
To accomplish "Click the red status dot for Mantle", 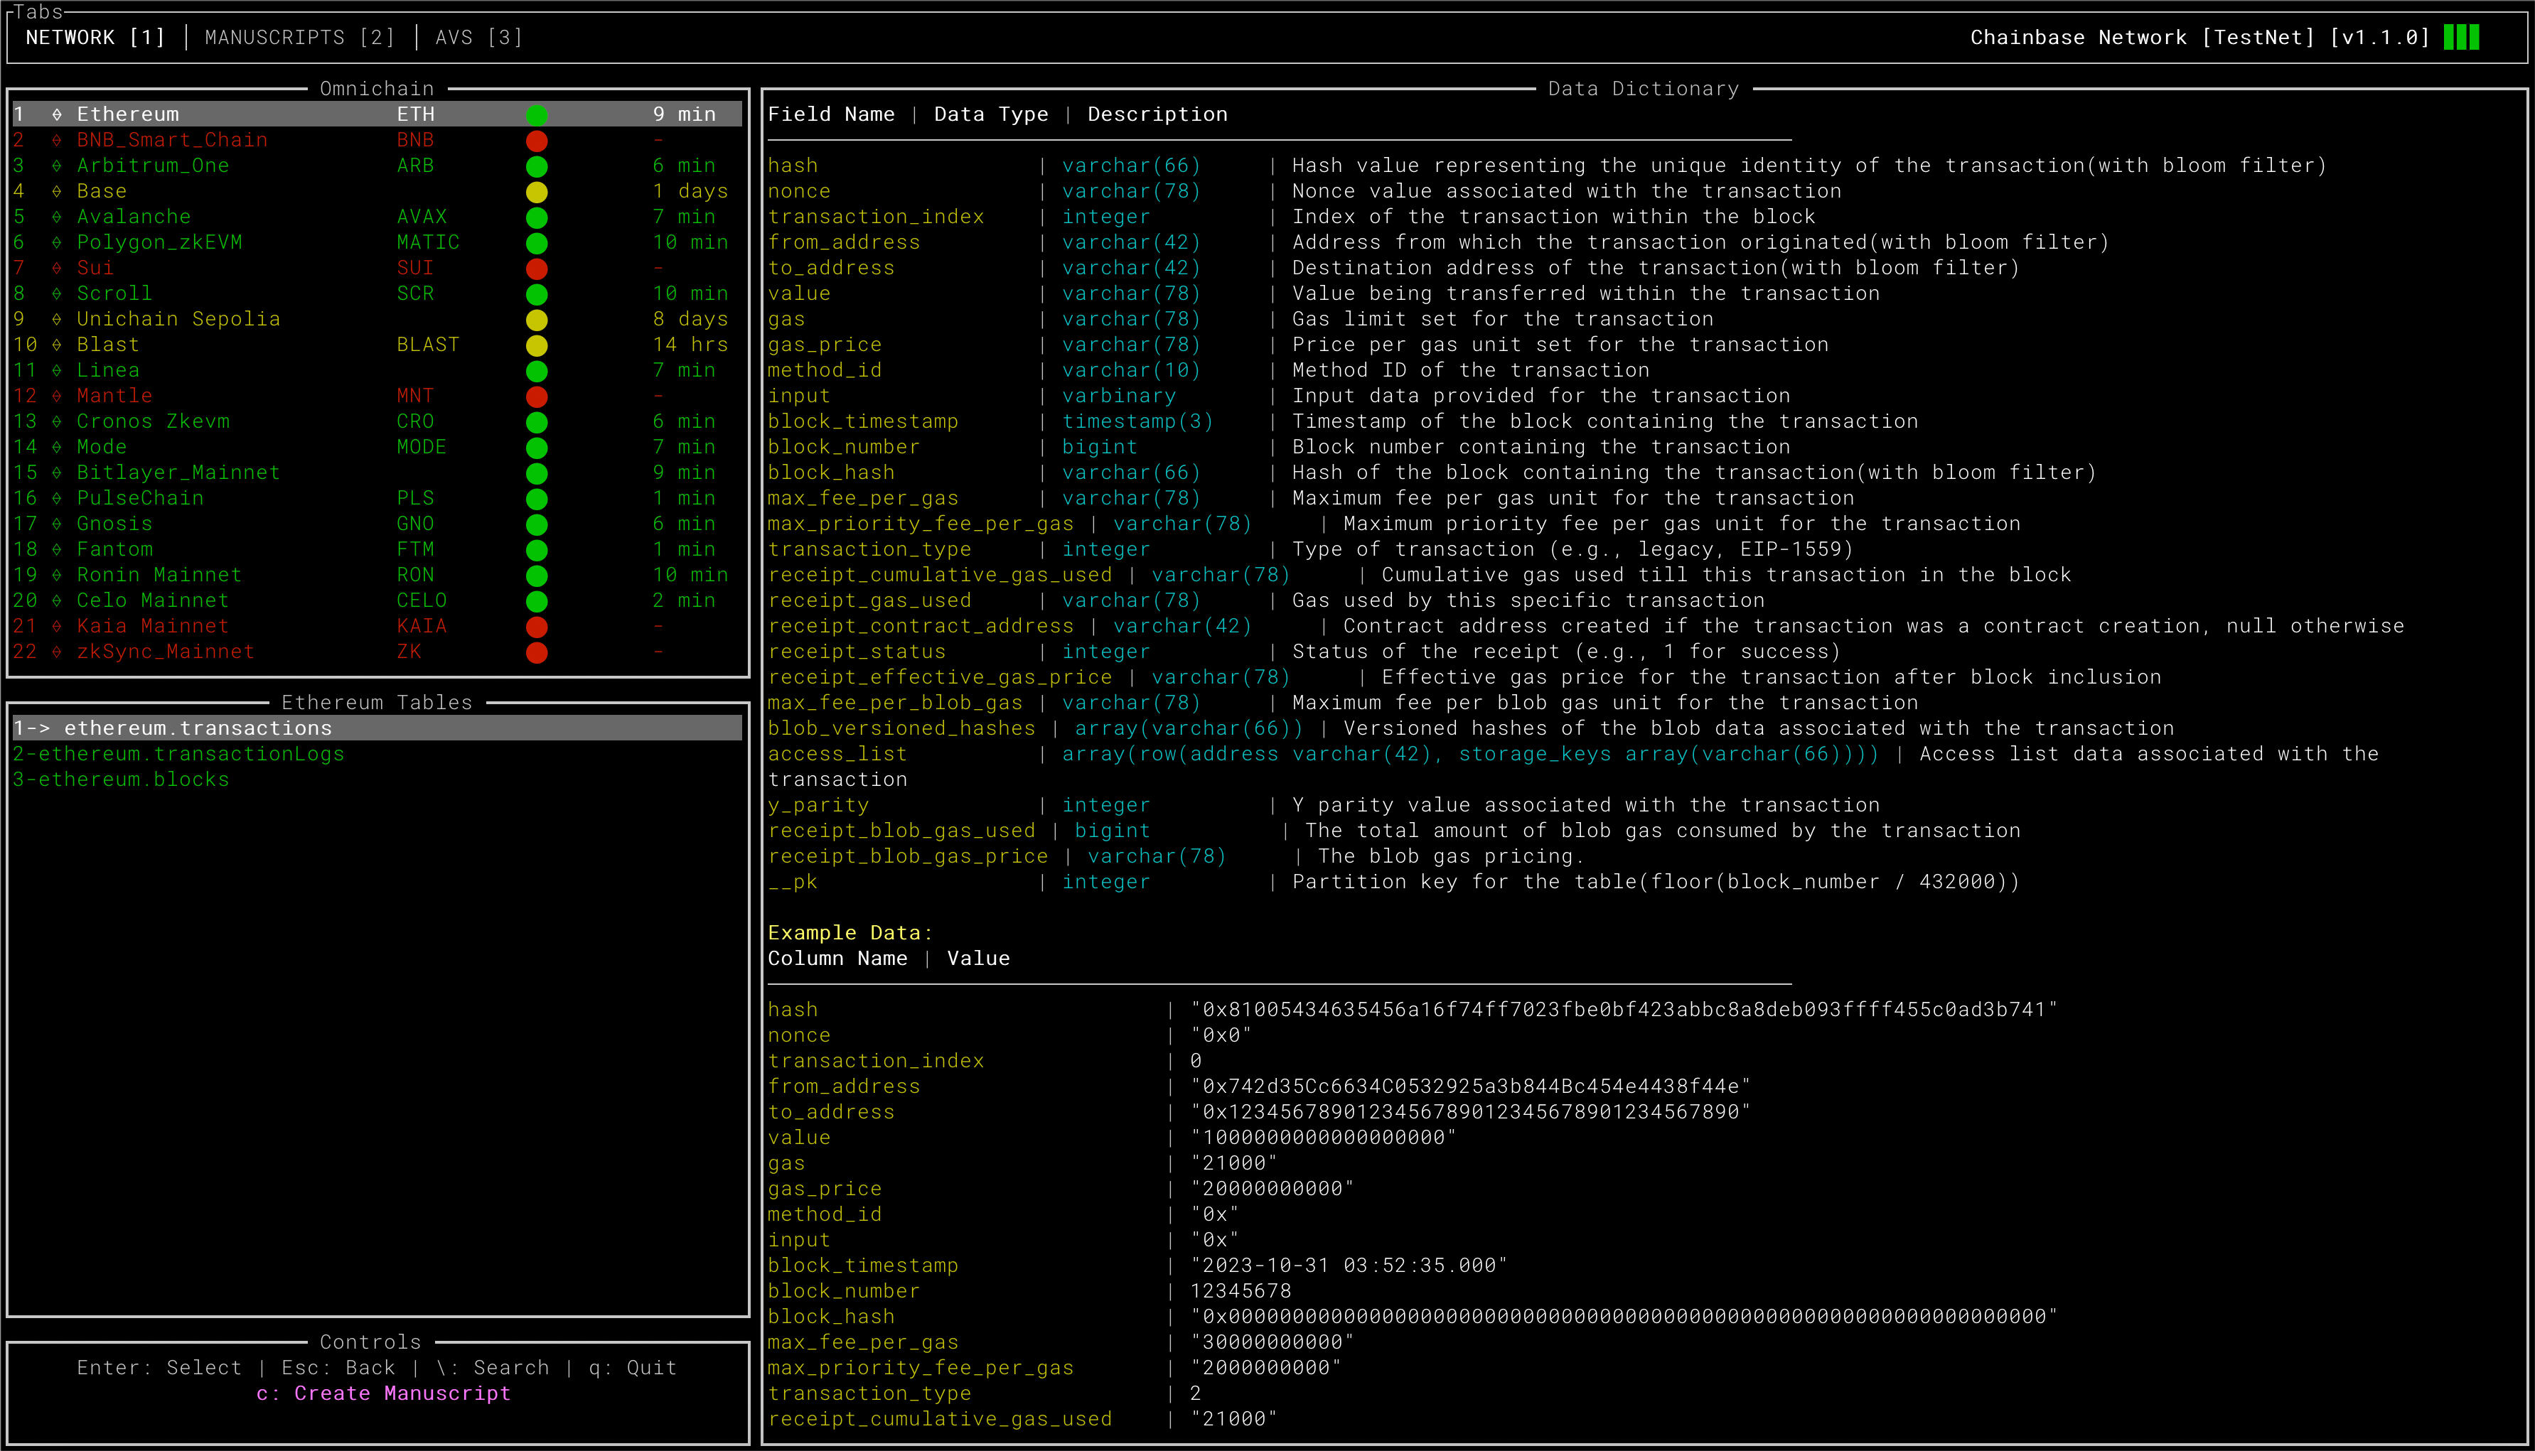I will point(536,396).
